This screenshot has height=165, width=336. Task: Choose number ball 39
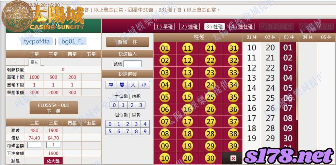click(x=233, y=146)
